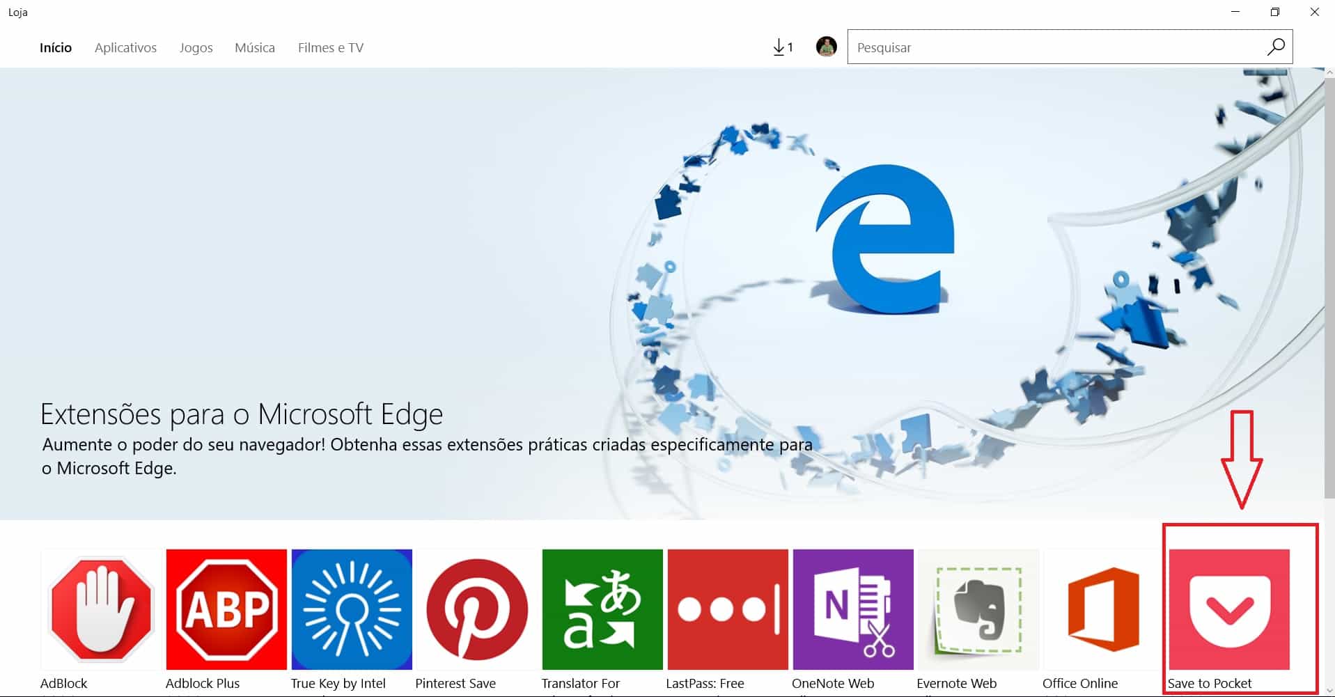Screen dimensions: 1335x697
Task: Click the Extensões para o Microsoft Edge heading
Action: click(x=242, y=414)
